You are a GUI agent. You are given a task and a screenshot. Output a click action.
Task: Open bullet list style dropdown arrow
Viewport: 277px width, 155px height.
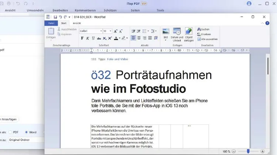coord(148,31)
